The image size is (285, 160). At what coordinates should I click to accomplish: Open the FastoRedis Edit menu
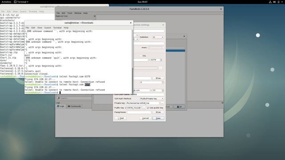[63, 13]
